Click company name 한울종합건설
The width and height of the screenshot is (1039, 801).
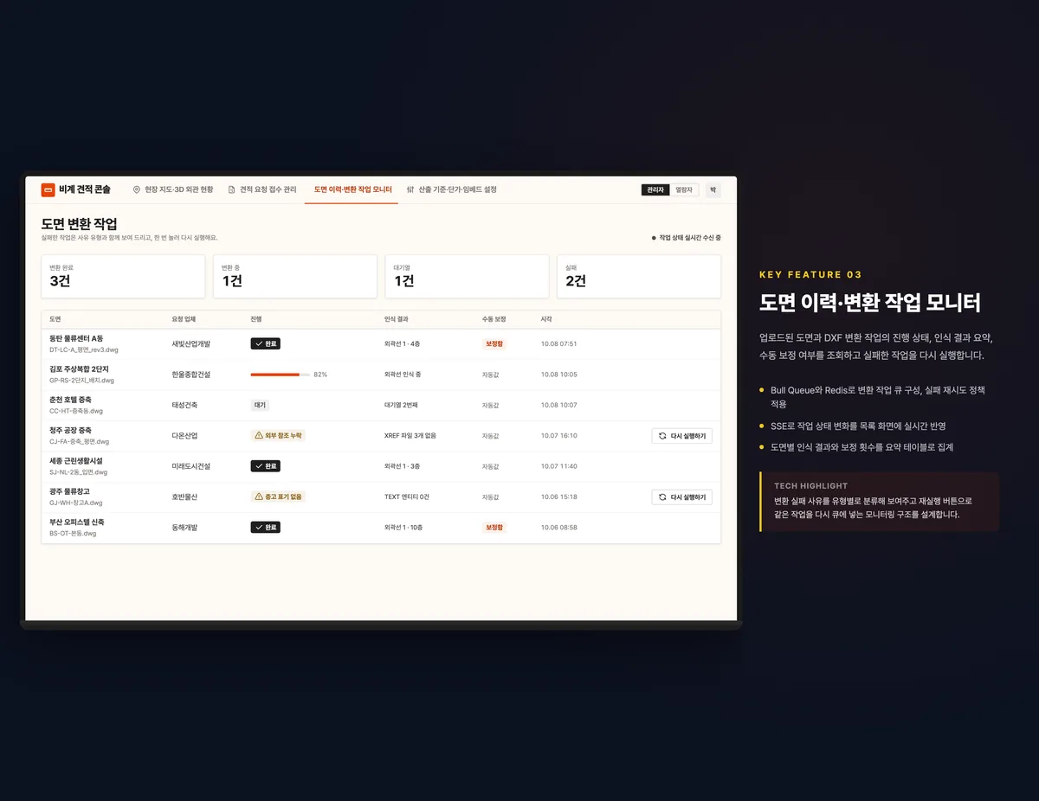point(191,375)
